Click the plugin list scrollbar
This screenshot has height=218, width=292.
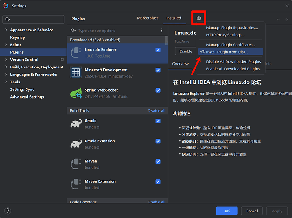(x=166, y=41)
